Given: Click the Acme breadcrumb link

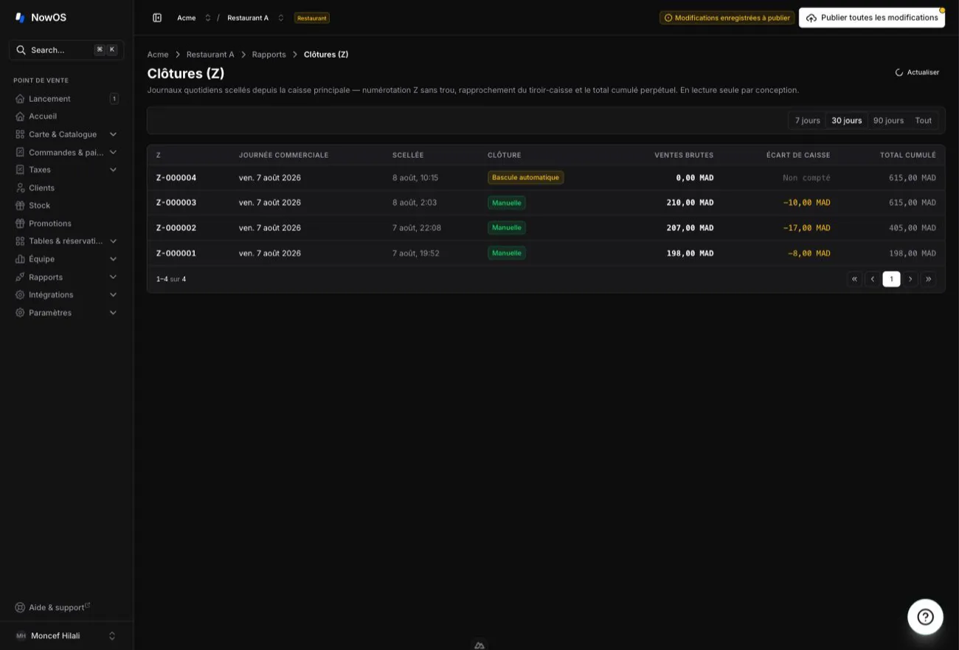Looking at the screenshot, I should (158, 55).
